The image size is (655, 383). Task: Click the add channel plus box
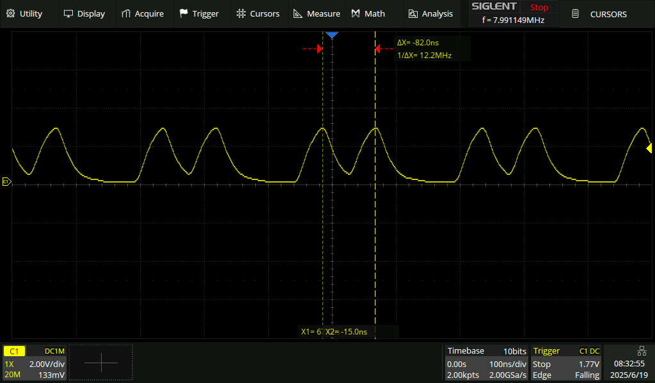click(x=100, y=363)
